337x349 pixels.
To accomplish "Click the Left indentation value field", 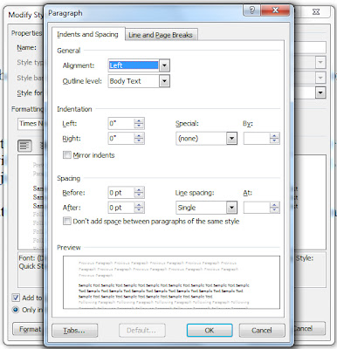I will point(121,124).
